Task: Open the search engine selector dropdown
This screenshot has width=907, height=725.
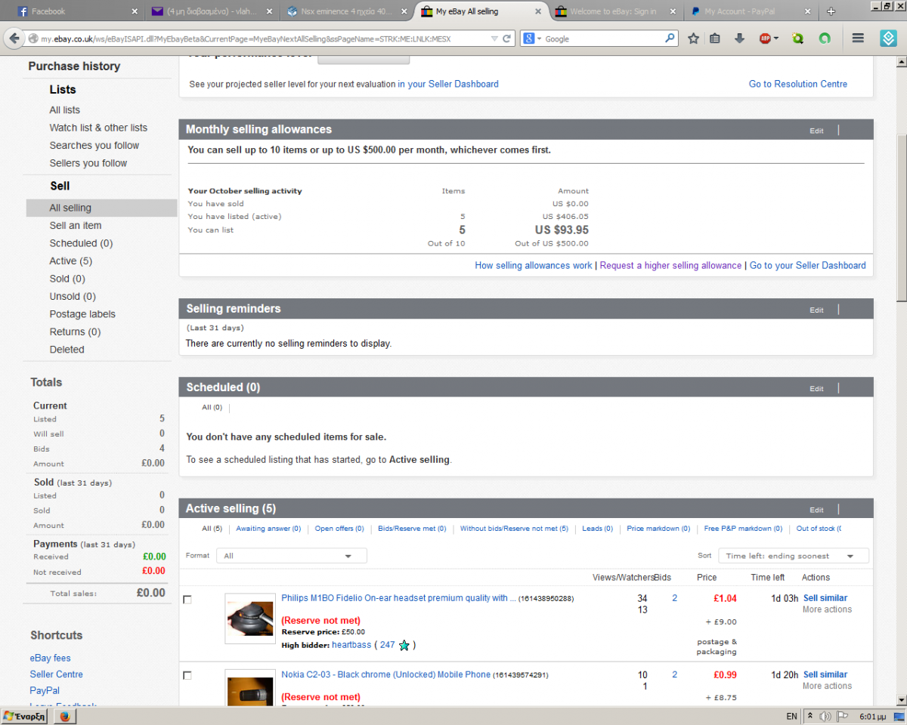Action: (531, 39)
